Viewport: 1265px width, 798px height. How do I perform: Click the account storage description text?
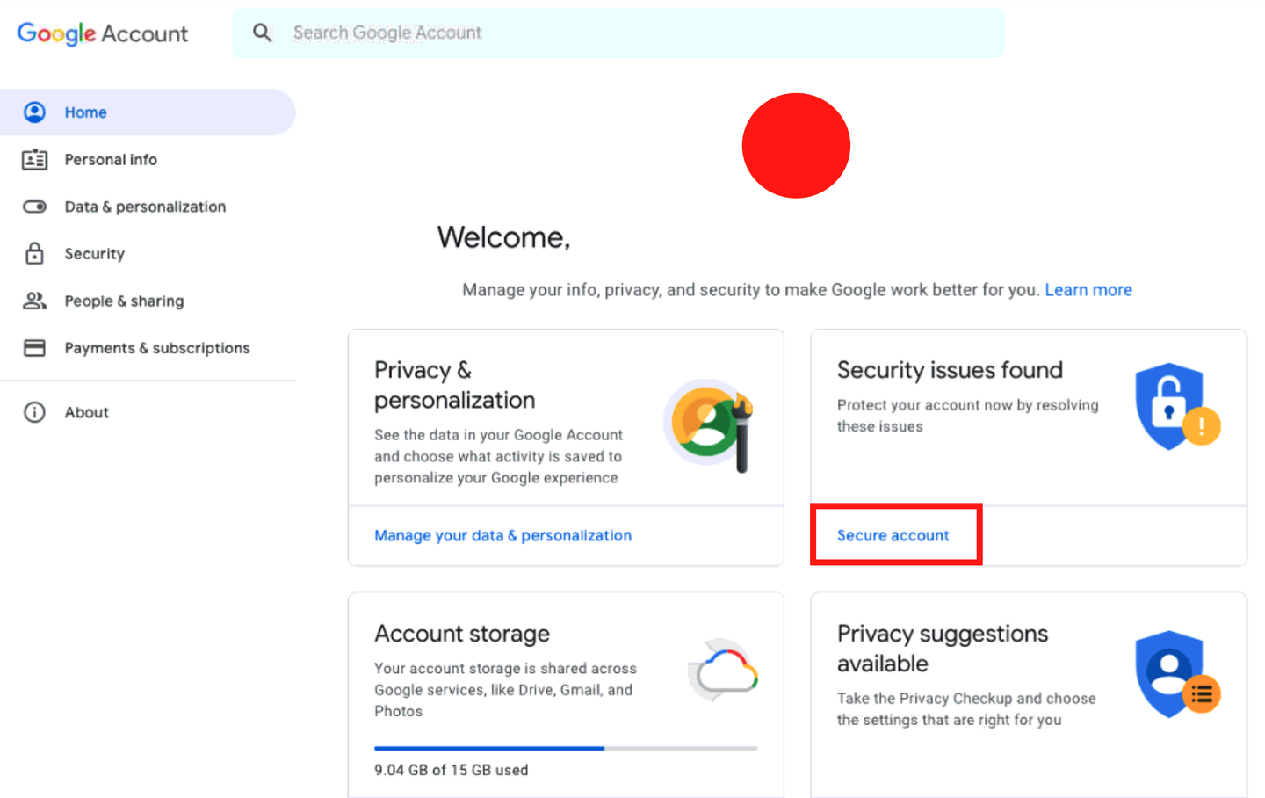[505, 690]
